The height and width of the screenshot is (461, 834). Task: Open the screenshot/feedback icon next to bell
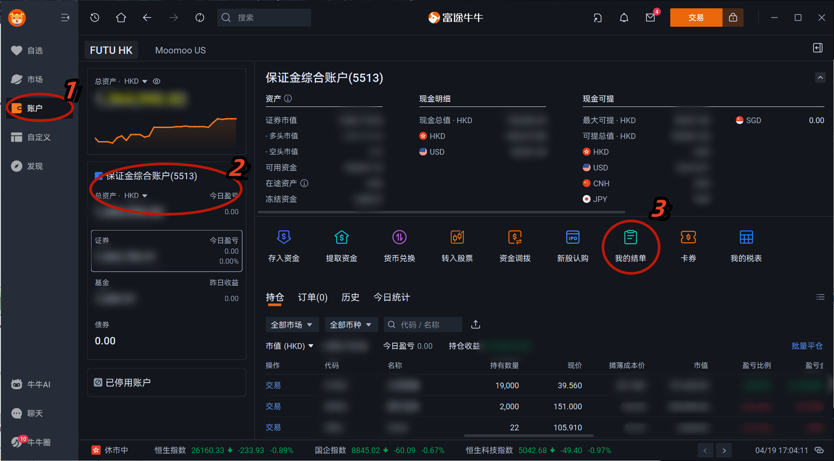pyautogui.click(x=598, y=18)
